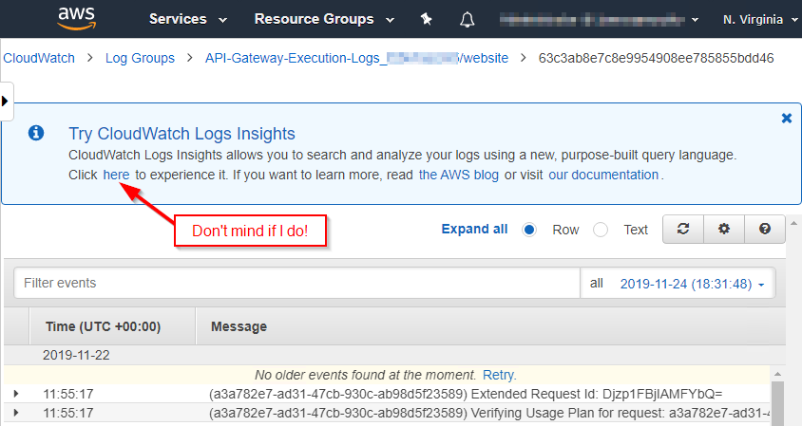Click the info icon in the Insights banner
802x426 pixels.
[36, 134]
